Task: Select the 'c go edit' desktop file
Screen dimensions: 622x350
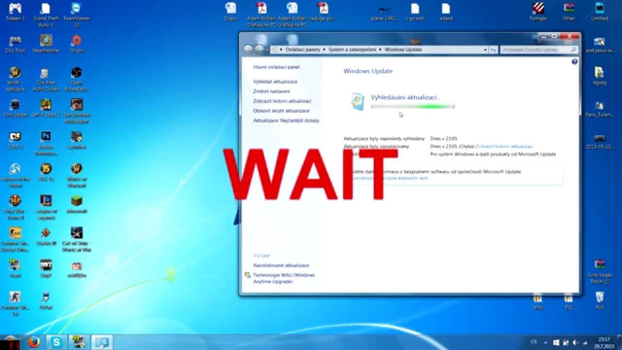Action: pyautogui.click(x=415, y=12)
